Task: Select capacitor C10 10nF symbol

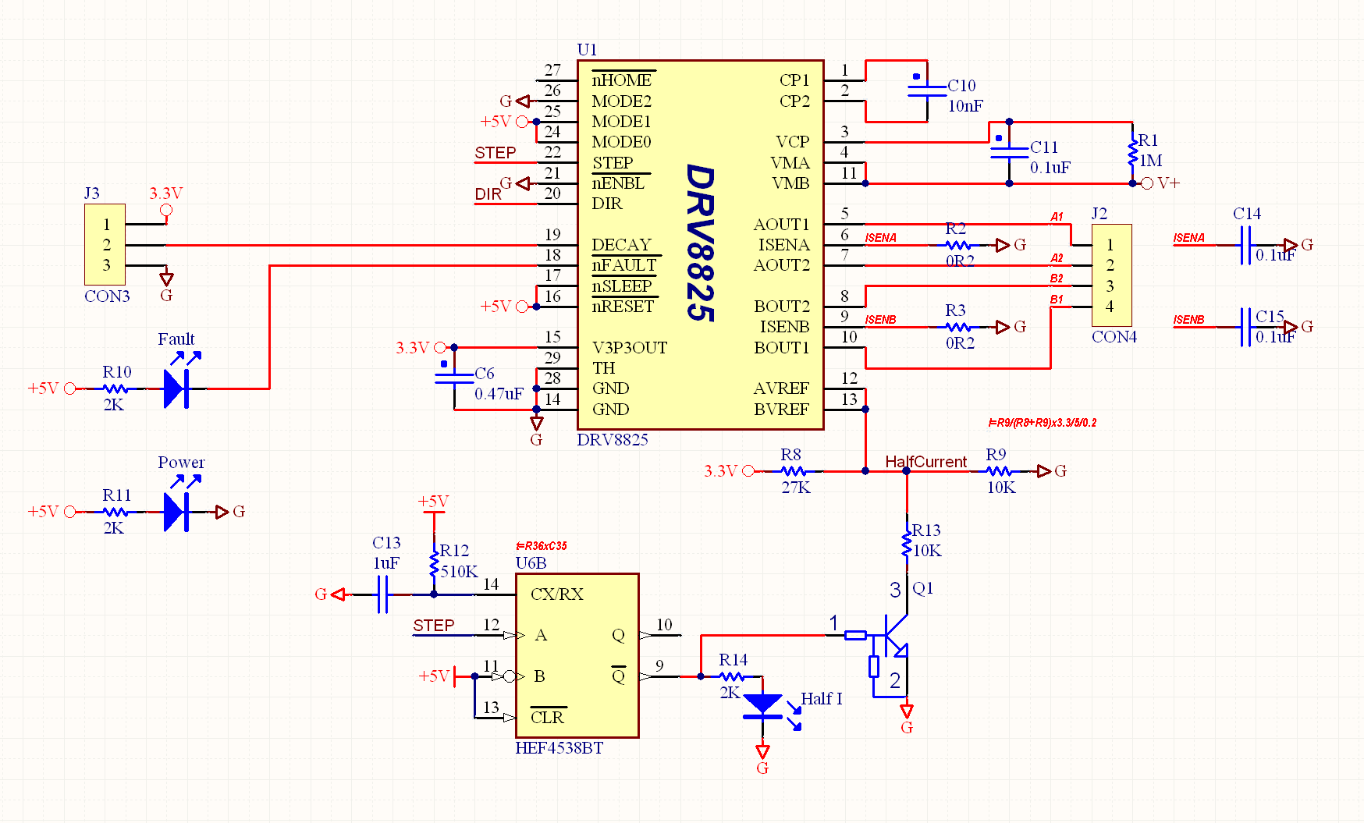Action: tap(927, 90)
